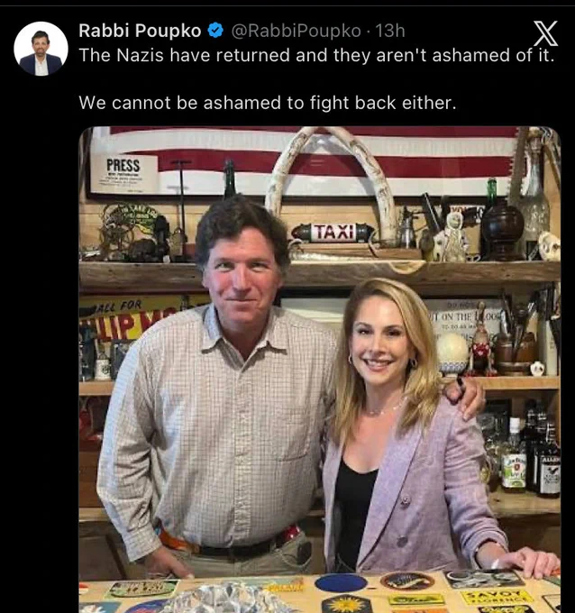Click the TAXI sign in the photo
575x613 pixels.
pos(333,233)
